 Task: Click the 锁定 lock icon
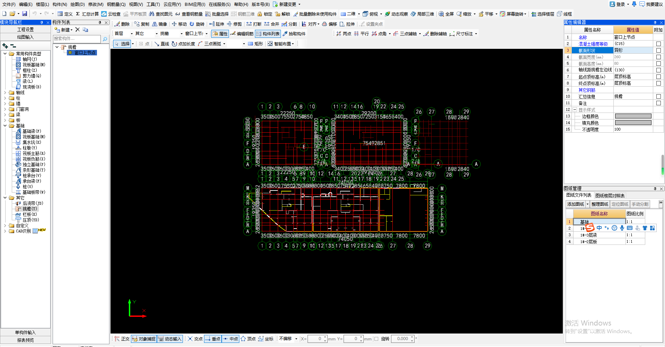(265, 14)
